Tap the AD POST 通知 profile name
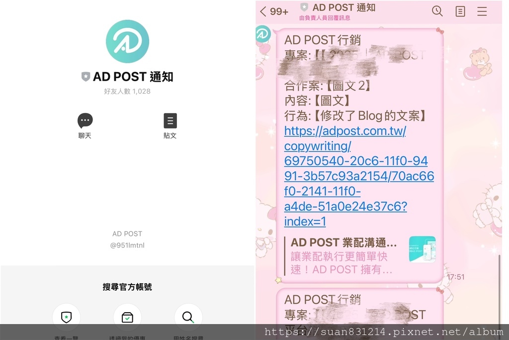 click(133, 77)
